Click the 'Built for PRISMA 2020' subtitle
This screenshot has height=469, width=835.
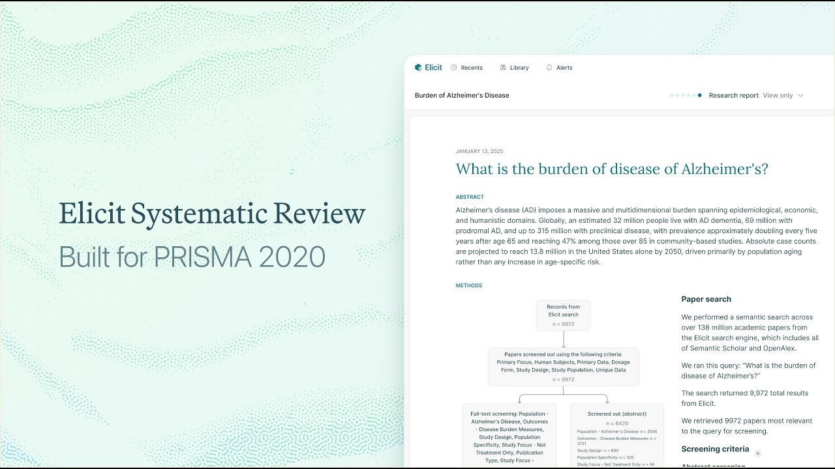point(192,257)
